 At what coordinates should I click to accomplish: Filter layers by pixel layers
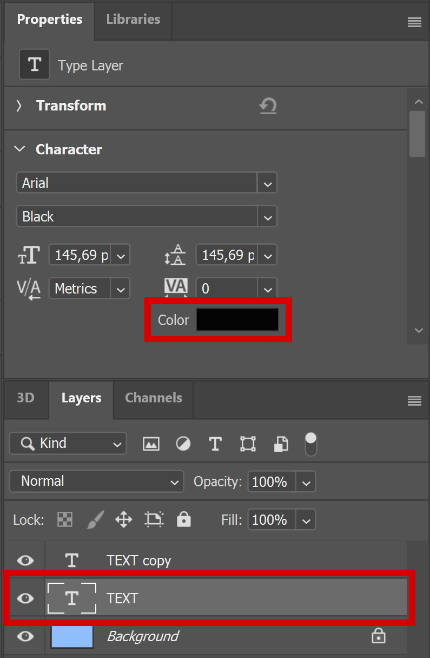[151, 444]
